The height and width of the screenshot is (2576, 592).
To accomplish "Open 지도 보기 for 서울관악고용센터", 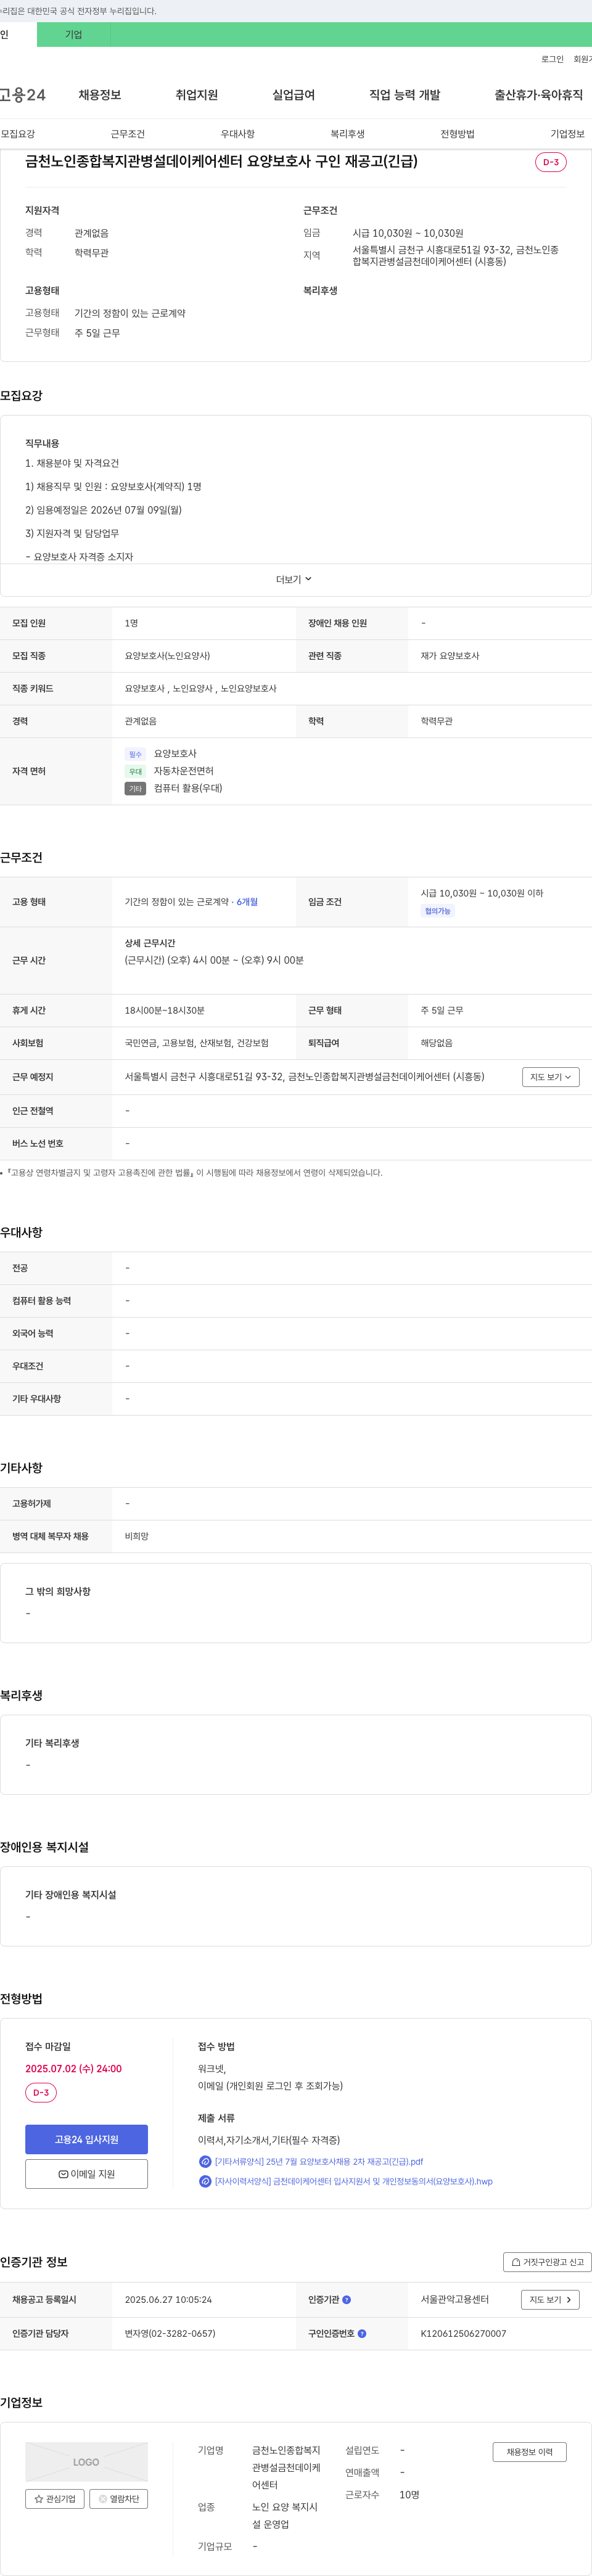I will click(x=551, y=2299).
